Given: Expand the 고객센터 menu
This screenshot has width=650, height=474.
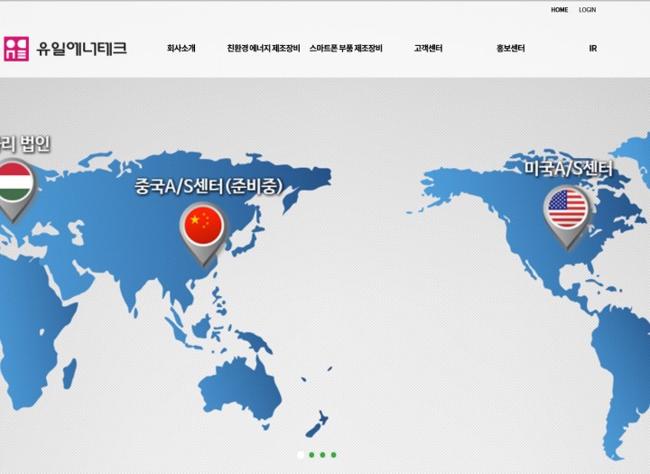Looking at the screenshot, I should pyautogui.click(x=428, y=49).
